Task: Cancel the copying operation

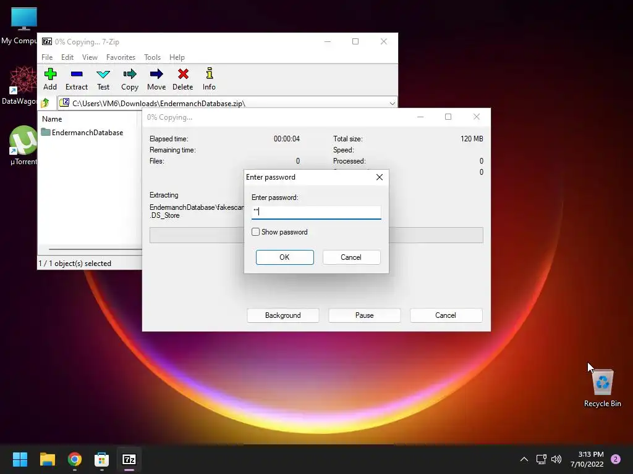Action: pos(446,315)
